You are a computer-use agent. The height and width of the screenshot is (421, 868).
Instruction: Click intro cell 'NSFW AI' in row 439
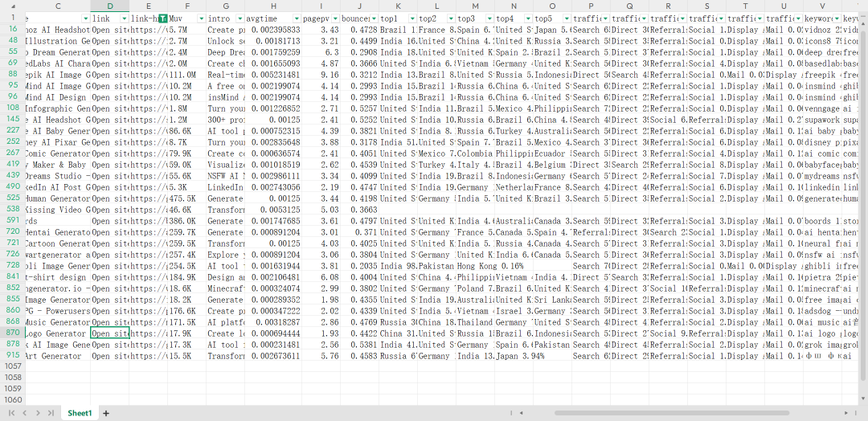226,176
